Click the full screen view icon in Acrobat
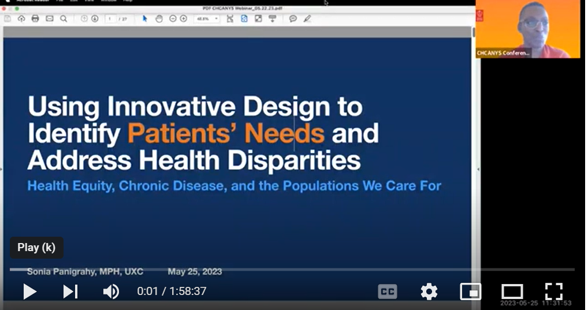 tap(258, 18)
